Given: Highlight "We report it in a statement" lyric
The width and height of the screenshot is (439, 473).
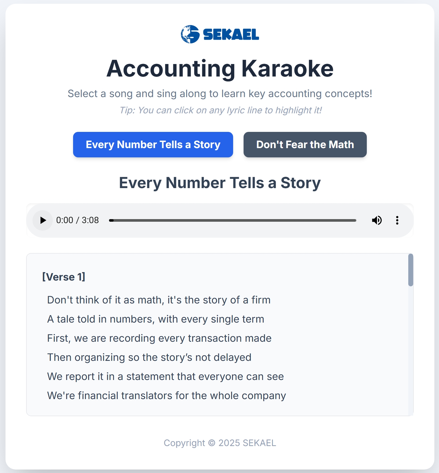Looking at the screenshot, I should click(x=165, y=376).
